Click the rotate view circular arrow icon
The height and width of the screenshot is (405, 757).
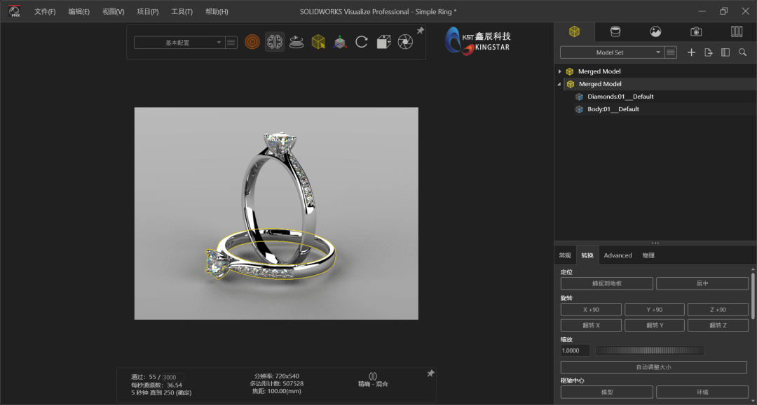click(x=362, y=42)
